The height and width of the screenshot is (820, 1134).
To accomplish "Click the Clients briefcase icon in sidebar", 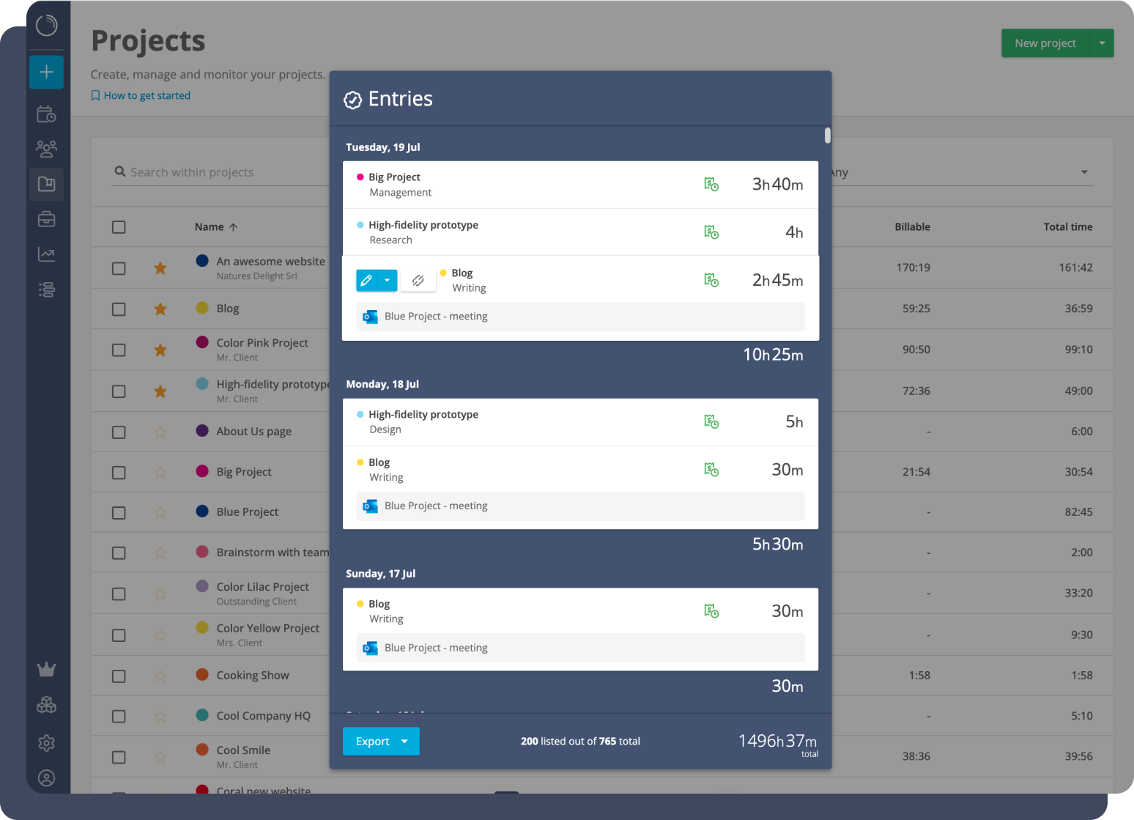I will click(46, 219).
